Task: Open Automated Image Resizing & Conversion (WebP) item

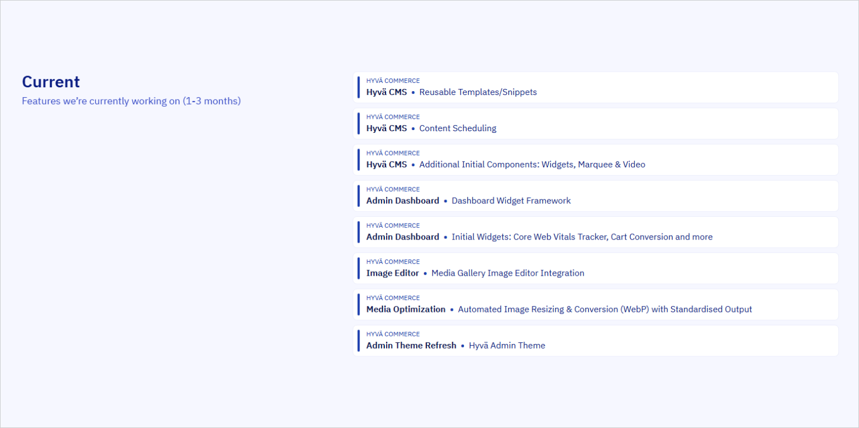Action: click(x=595, y=304)
